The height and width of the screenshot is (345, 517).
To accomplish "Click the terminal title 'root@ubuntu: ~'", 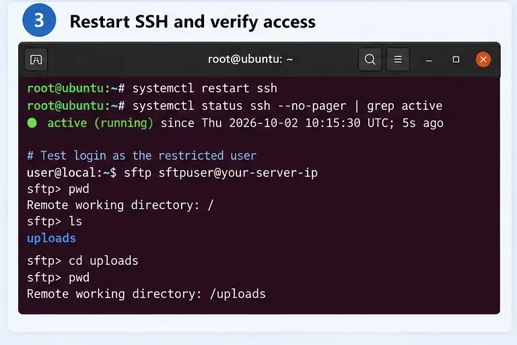I will point(250,59).
